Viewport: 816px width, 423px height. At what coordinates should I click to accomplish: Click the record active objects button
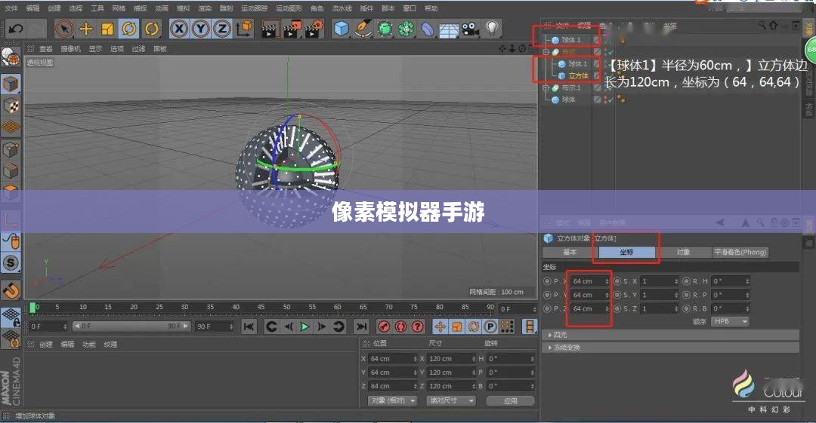point(384,326)
